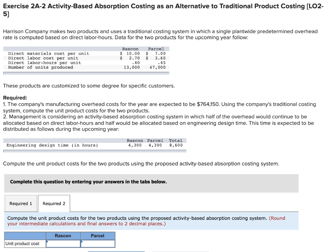Click the Parcel unit product cost input field
This screenshot has height=252, width=336.
coord(98,243)
